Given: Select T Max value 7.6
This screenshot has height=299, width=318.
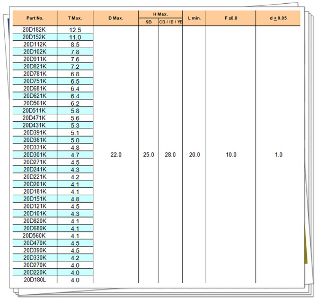Looking at the screenshot, I should click(75, 59).
